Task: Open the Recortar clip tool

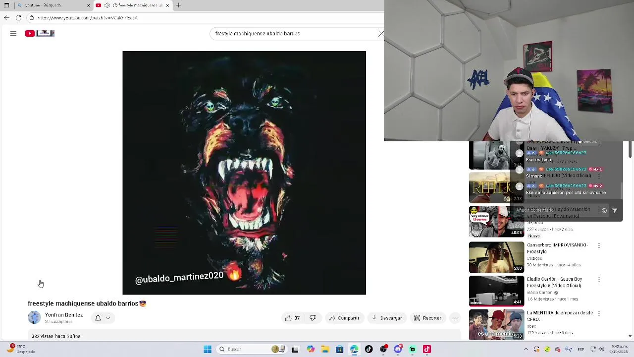Action: (427, 318)
